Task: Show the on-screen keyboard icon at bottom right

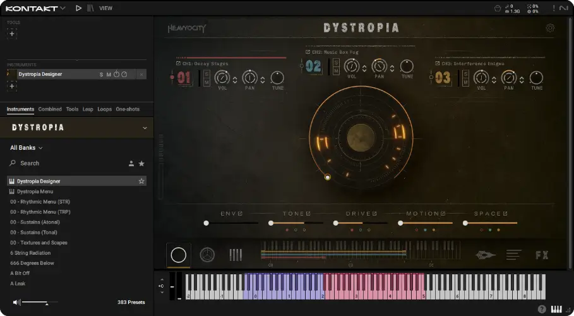Action: 556,309
